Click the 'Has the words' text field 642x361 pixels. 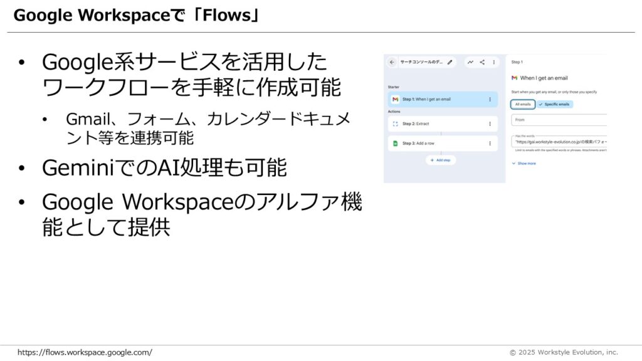pyautogui.click(x=558, y=142)
